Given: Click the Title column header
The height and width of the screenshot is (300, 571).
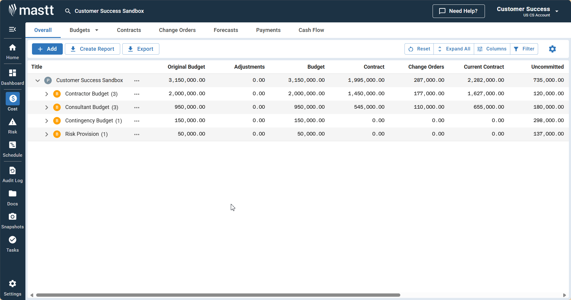Looking at the screenshot, I should 37,67.
